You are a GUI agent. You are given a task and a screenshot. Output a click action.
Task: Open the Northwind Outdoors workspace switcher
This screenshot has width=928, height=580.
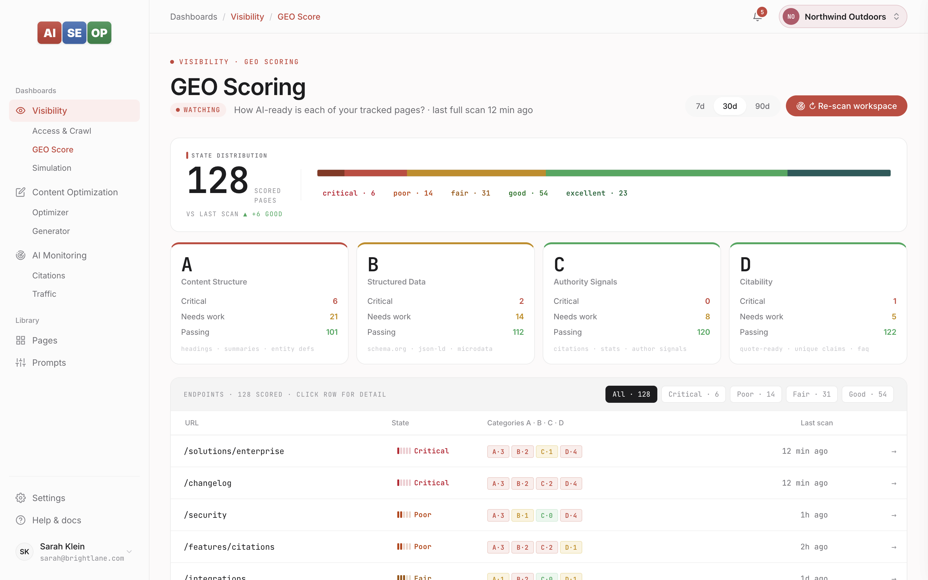(x=843, y=16)
